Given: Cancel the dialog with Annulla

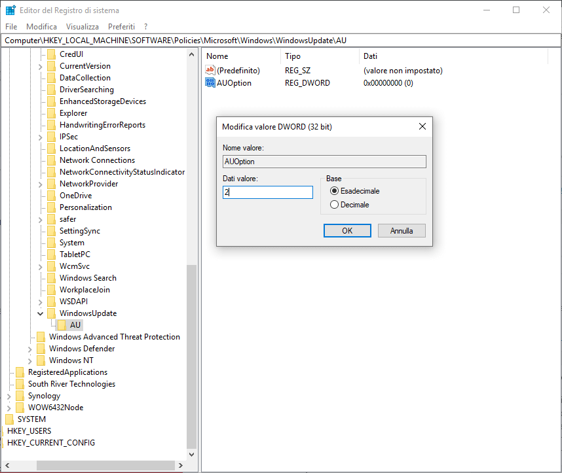Looking at the screenshot, I should [402, 230].
